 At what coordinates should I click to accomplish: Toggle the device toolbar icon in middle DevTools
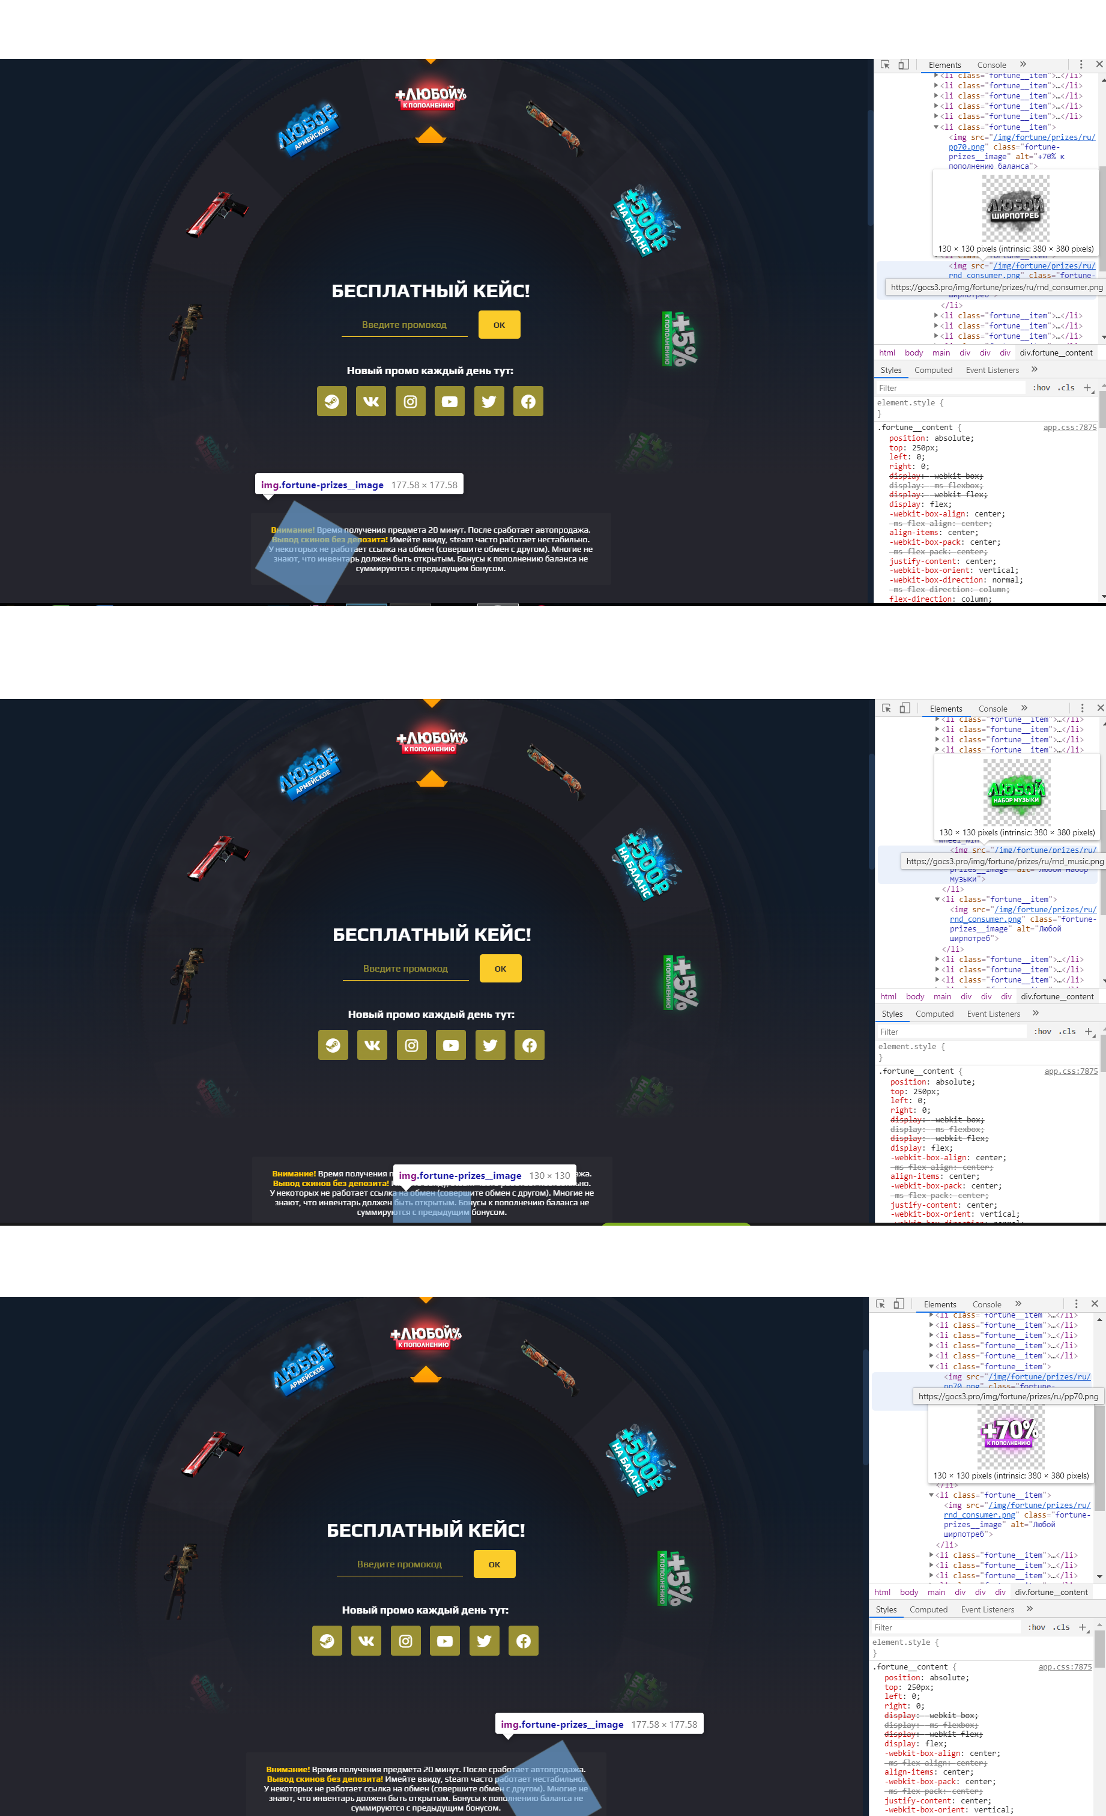(905, 708)
